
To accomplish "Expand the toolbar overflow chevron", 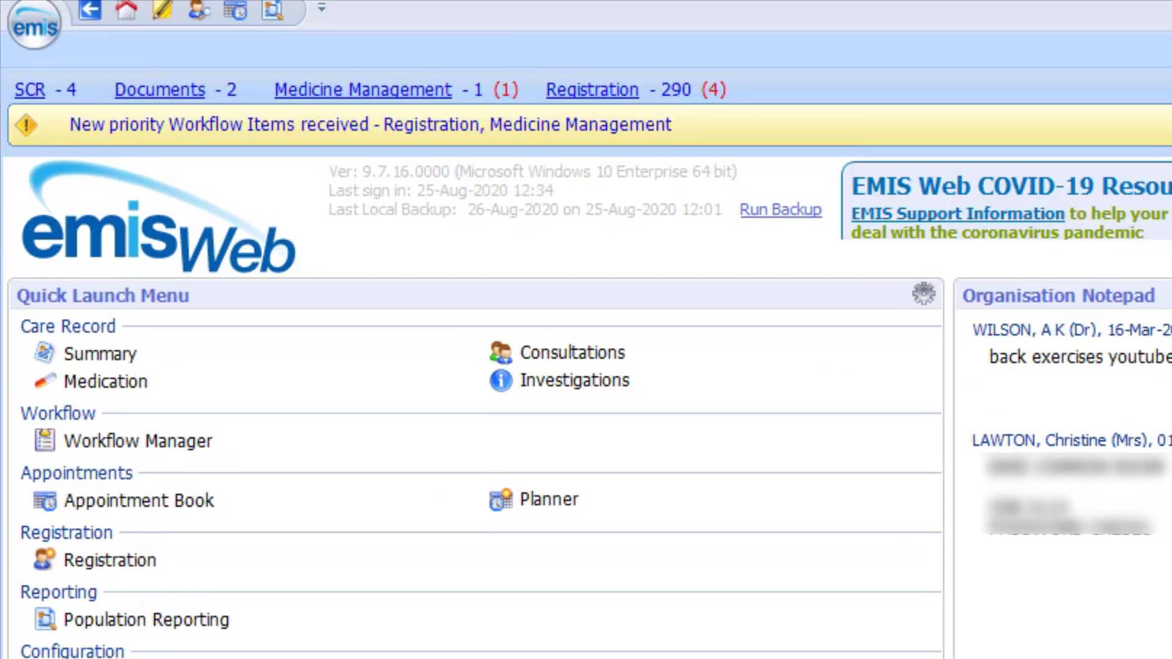I will 321,9.
